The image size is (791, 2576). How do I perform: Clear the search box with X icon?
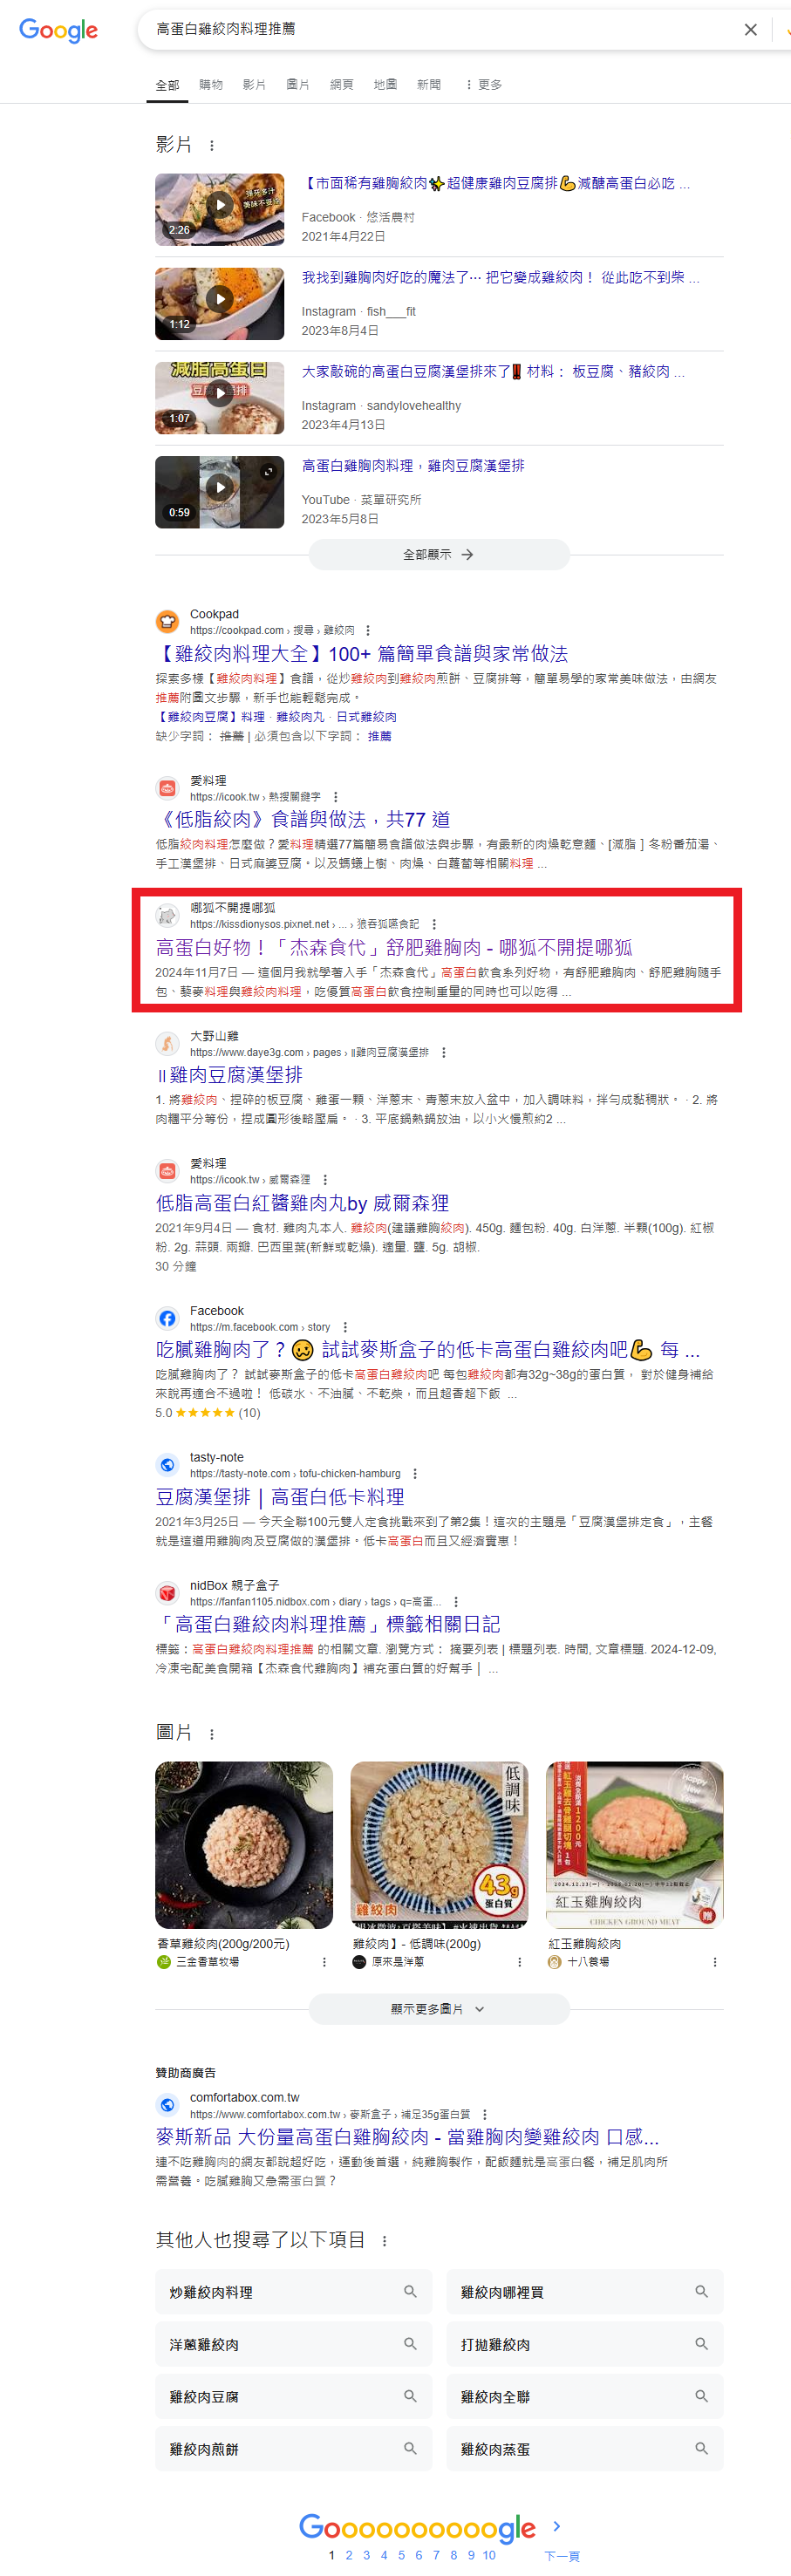(750, 30)
